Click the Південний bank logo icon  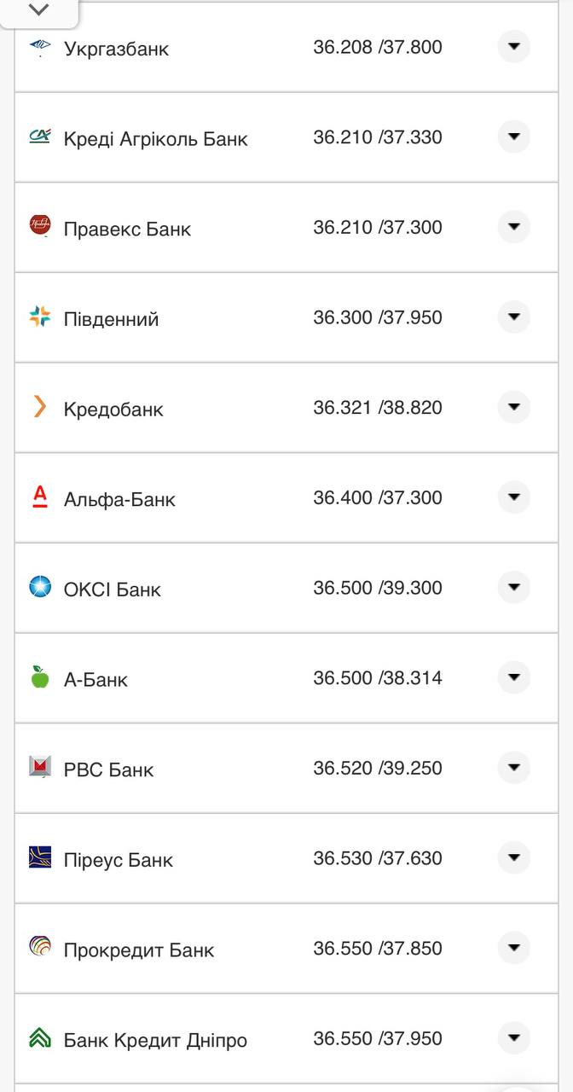(40, 317)
